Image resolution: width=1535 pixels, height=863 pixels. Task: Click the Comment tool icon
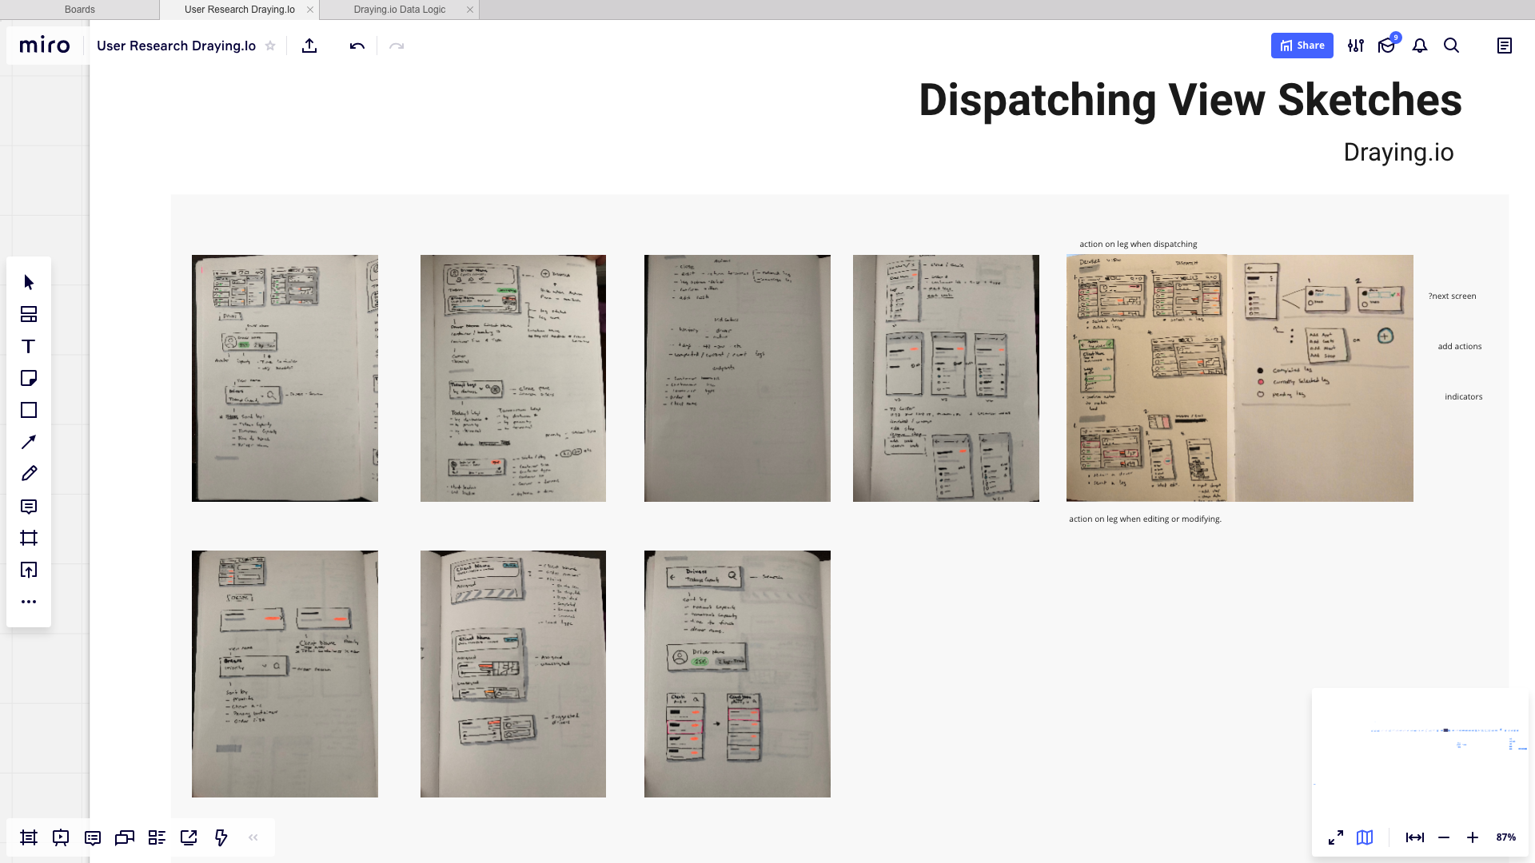pyautogui.click(x=29, y=507)
